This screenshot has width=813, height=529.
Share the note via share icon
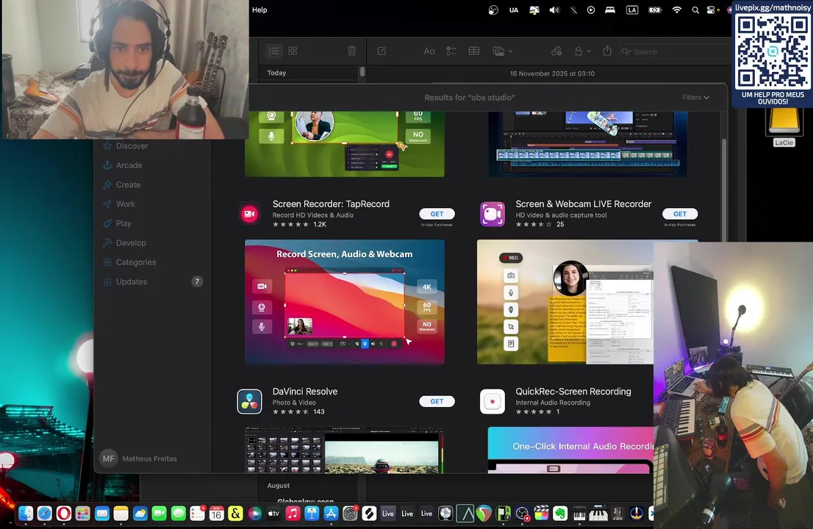tap(607, 51)
